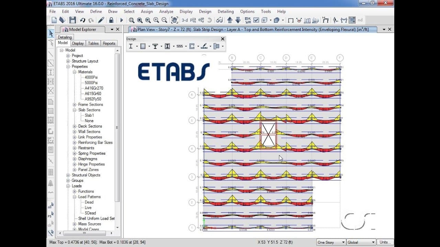Screen dimensions: 440x247
Task: Expand the Structural Objects node
Action: pyautogui.click(x=68, y=175)
